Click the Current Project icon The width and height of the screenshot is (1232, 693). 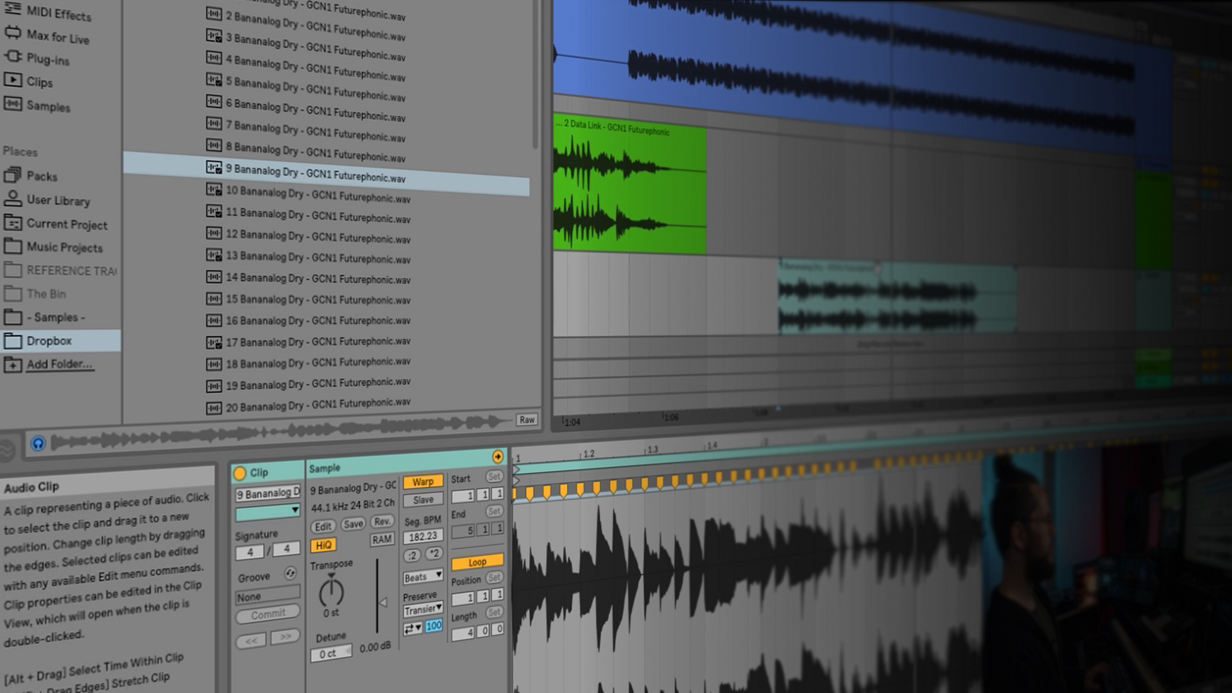[12, 223]
